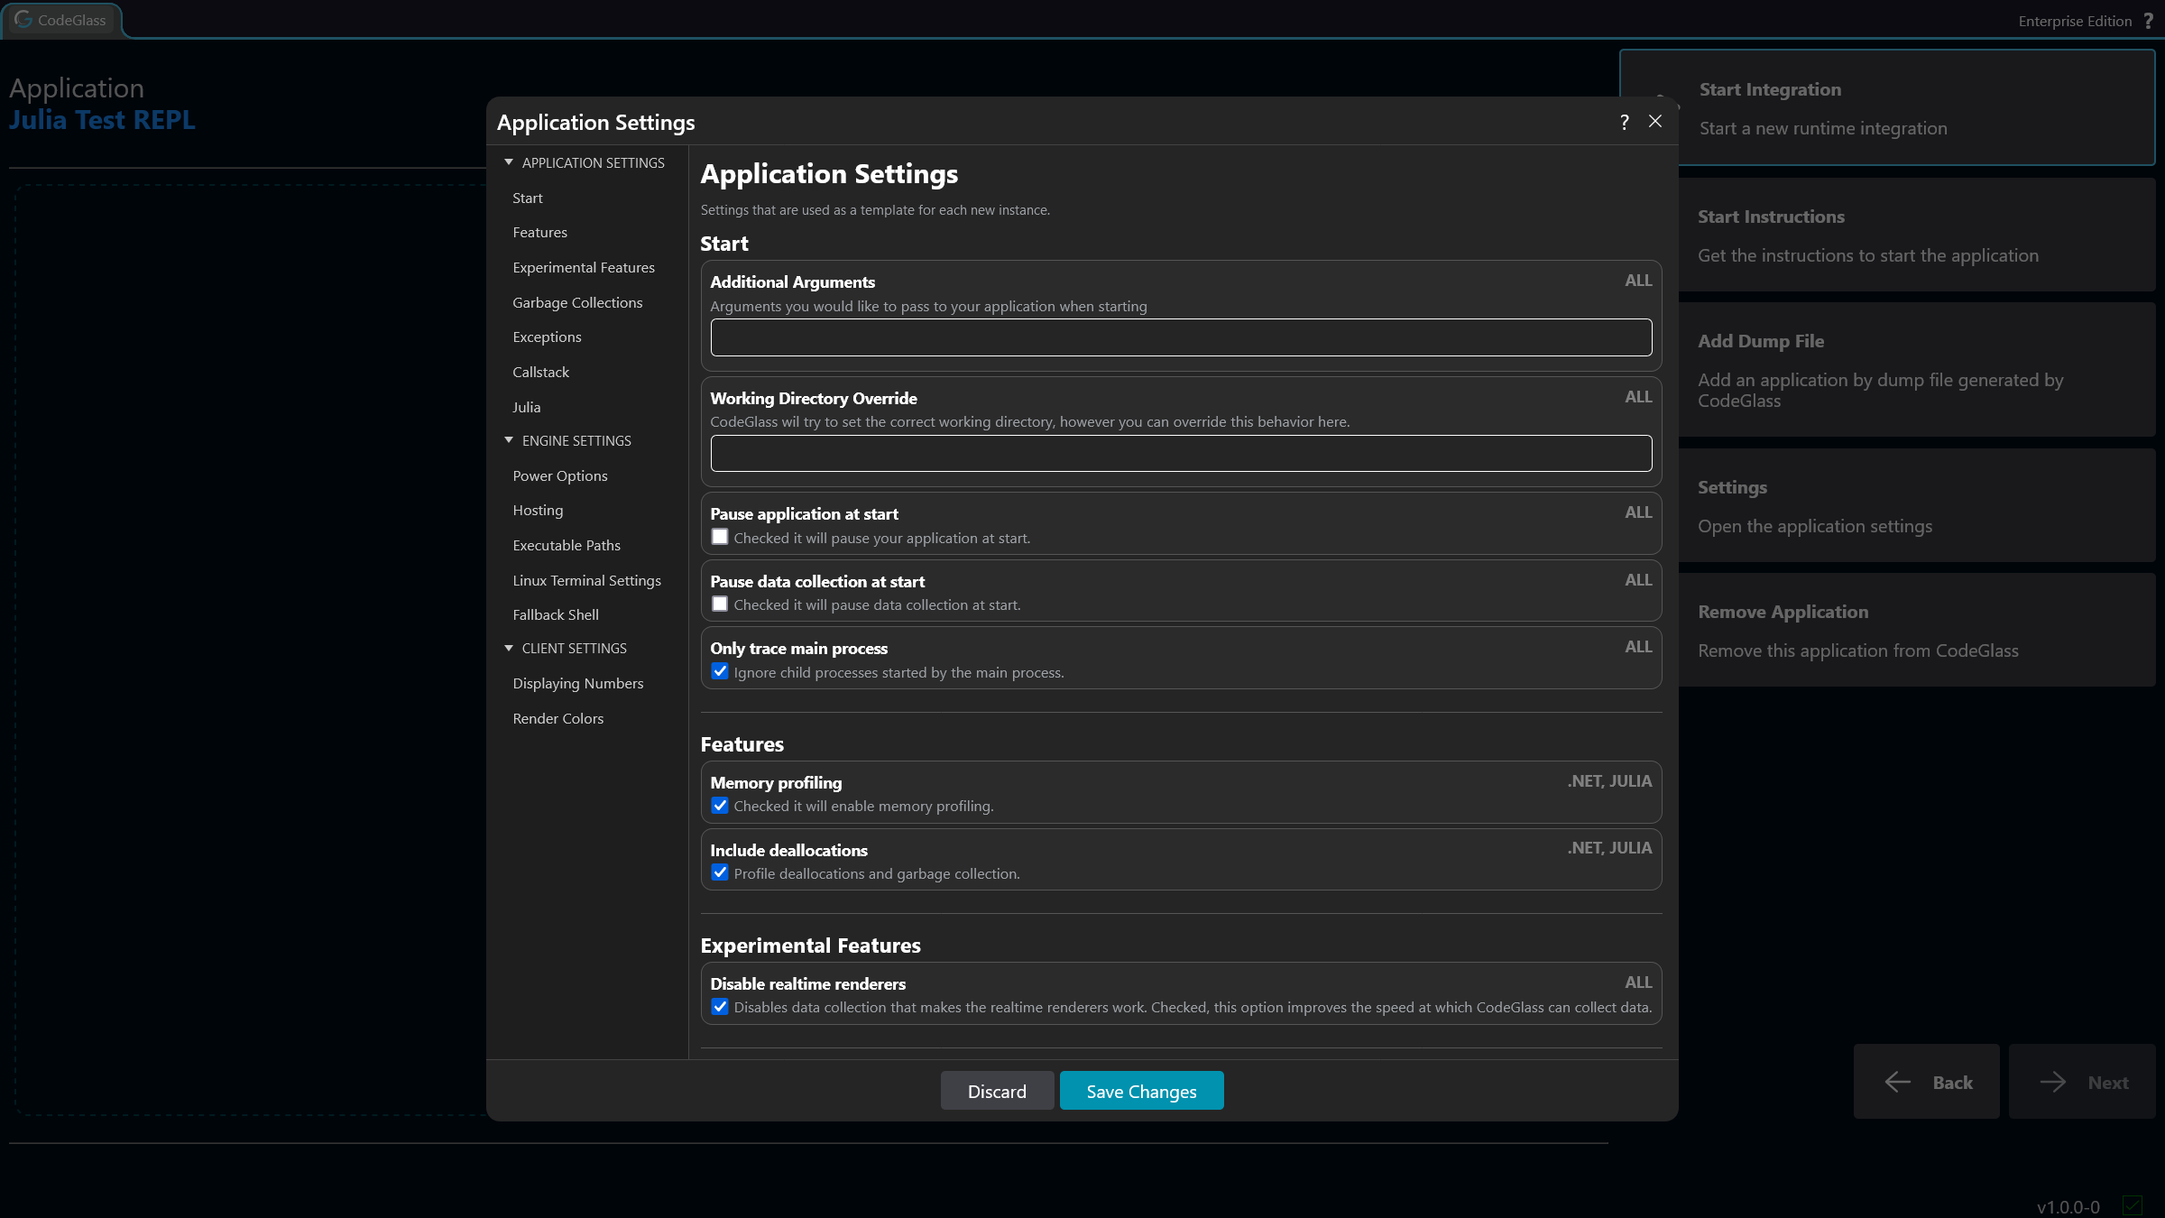Open the Add Dump File card
2165x1218 pixels.
tap(1917, 370)
